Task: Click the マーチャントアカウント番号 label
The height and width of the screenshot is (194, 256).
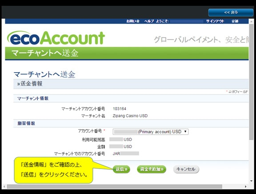Action: coord(83,109)
